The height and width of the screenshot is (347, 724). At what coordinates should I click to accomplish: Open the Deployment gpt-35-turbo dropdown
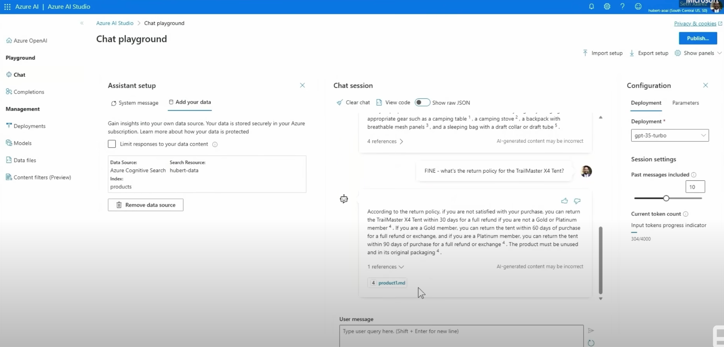[x=670, y=135]
